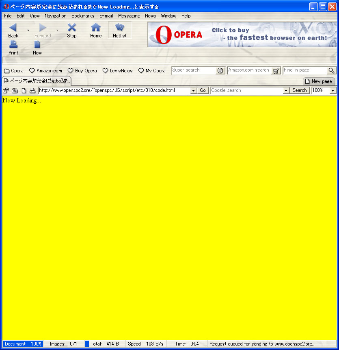Open the Window menu
Screen dimensions: 339x350
tap(169, 16)
